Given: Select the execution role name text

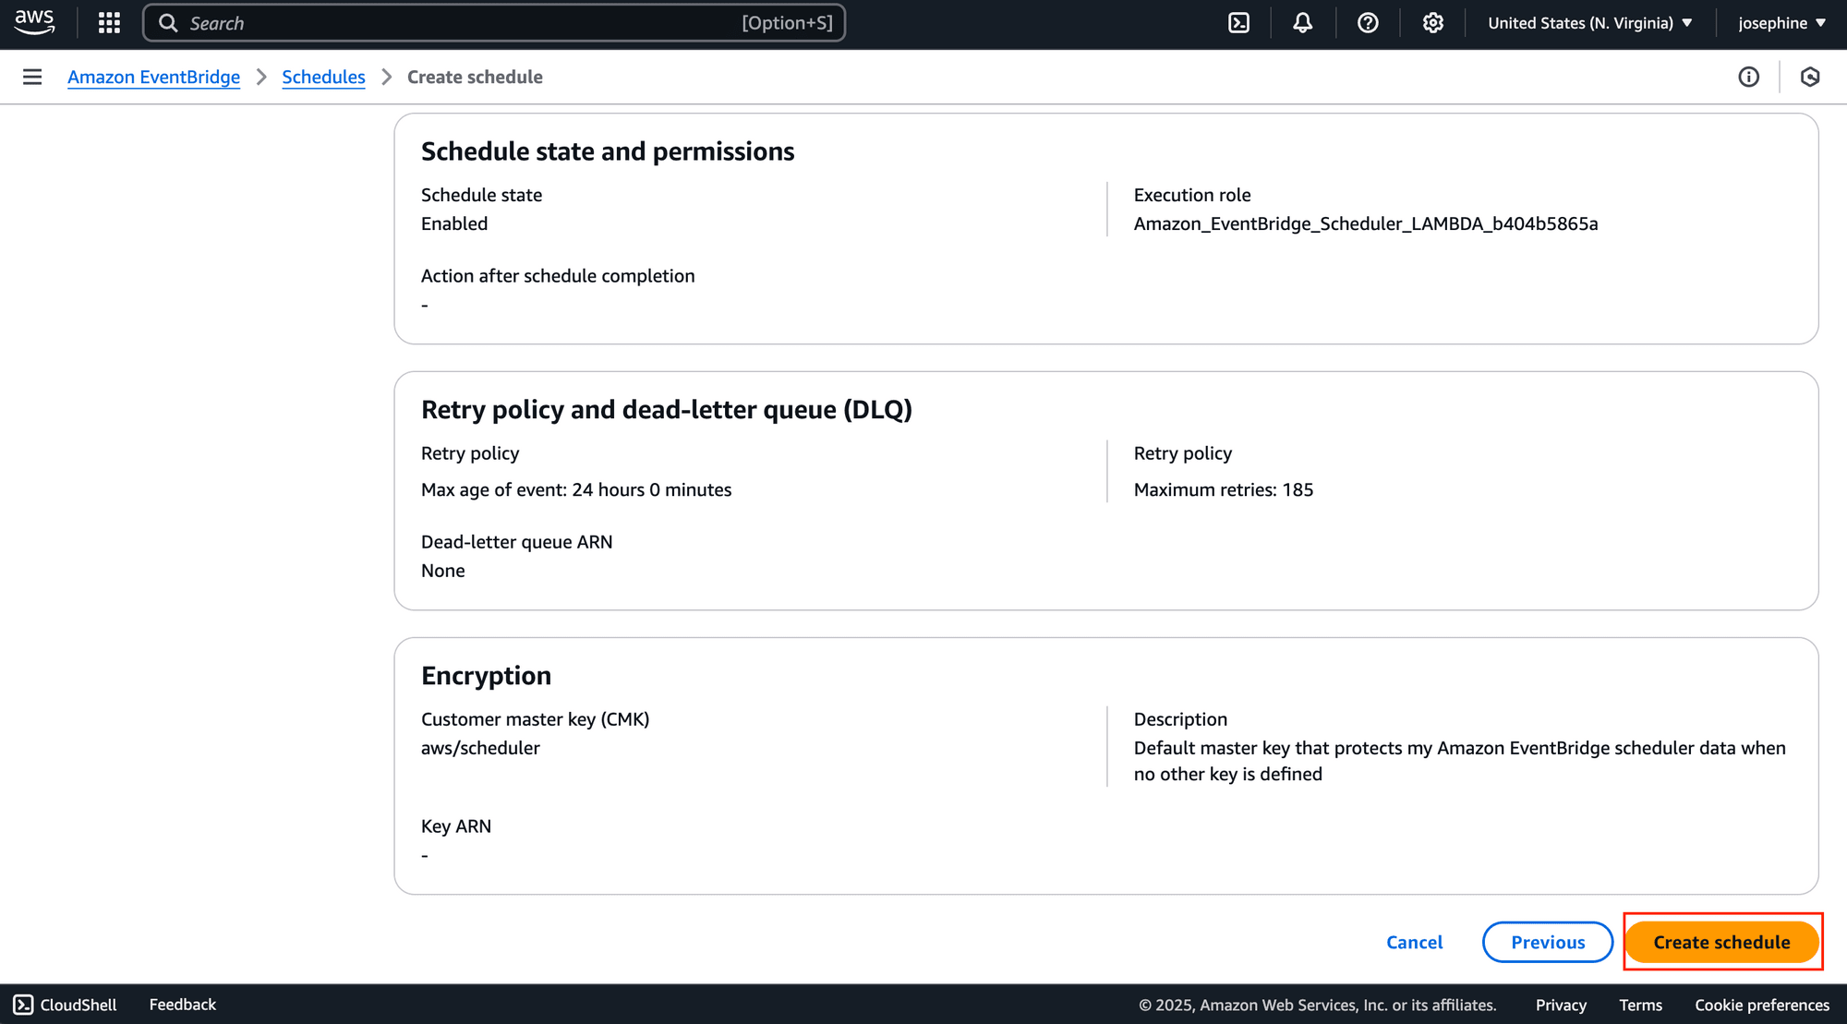Looking at the screenshot, I should pyautogui.click(x=1366, y=223).
